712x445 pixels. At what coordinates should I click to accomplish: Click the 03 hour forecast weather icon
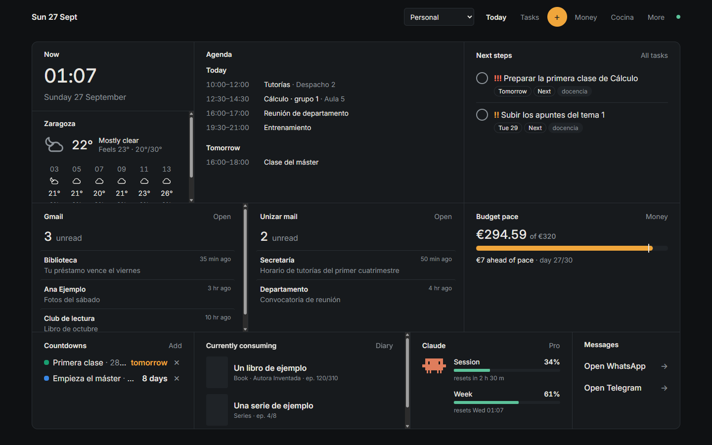[54, 181]
